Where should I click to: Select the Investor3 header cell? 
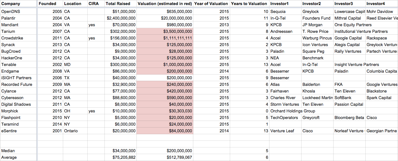click(x=349, y=4)
